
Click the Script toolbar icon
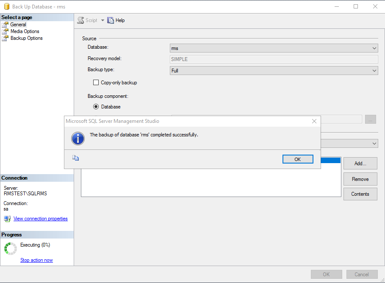[80, 20]
